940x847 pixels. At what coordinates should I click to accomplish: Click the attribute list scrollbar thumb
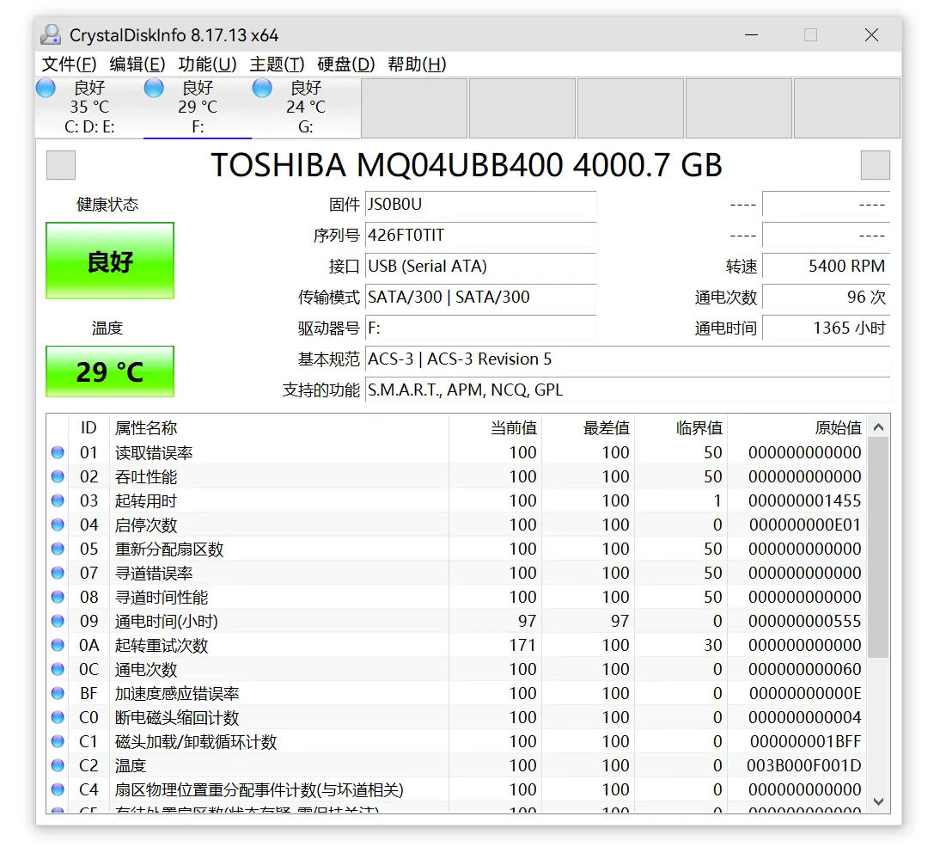pos(879,547)
